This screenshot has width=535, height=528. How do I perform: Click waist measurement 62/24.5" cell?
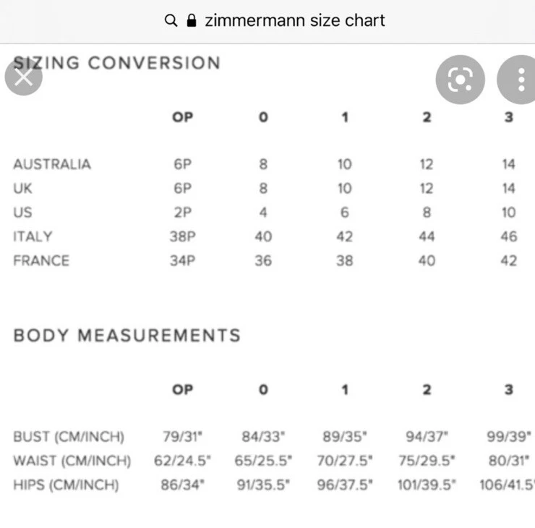(182, 461)
